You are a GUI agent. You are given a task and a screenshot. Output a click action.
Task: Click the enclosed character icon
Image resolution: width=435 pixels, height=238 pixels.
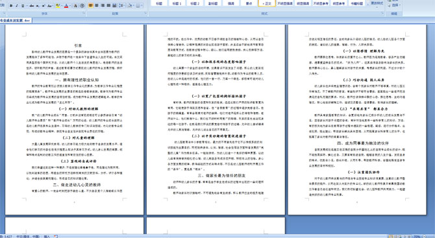pos(82,6)
